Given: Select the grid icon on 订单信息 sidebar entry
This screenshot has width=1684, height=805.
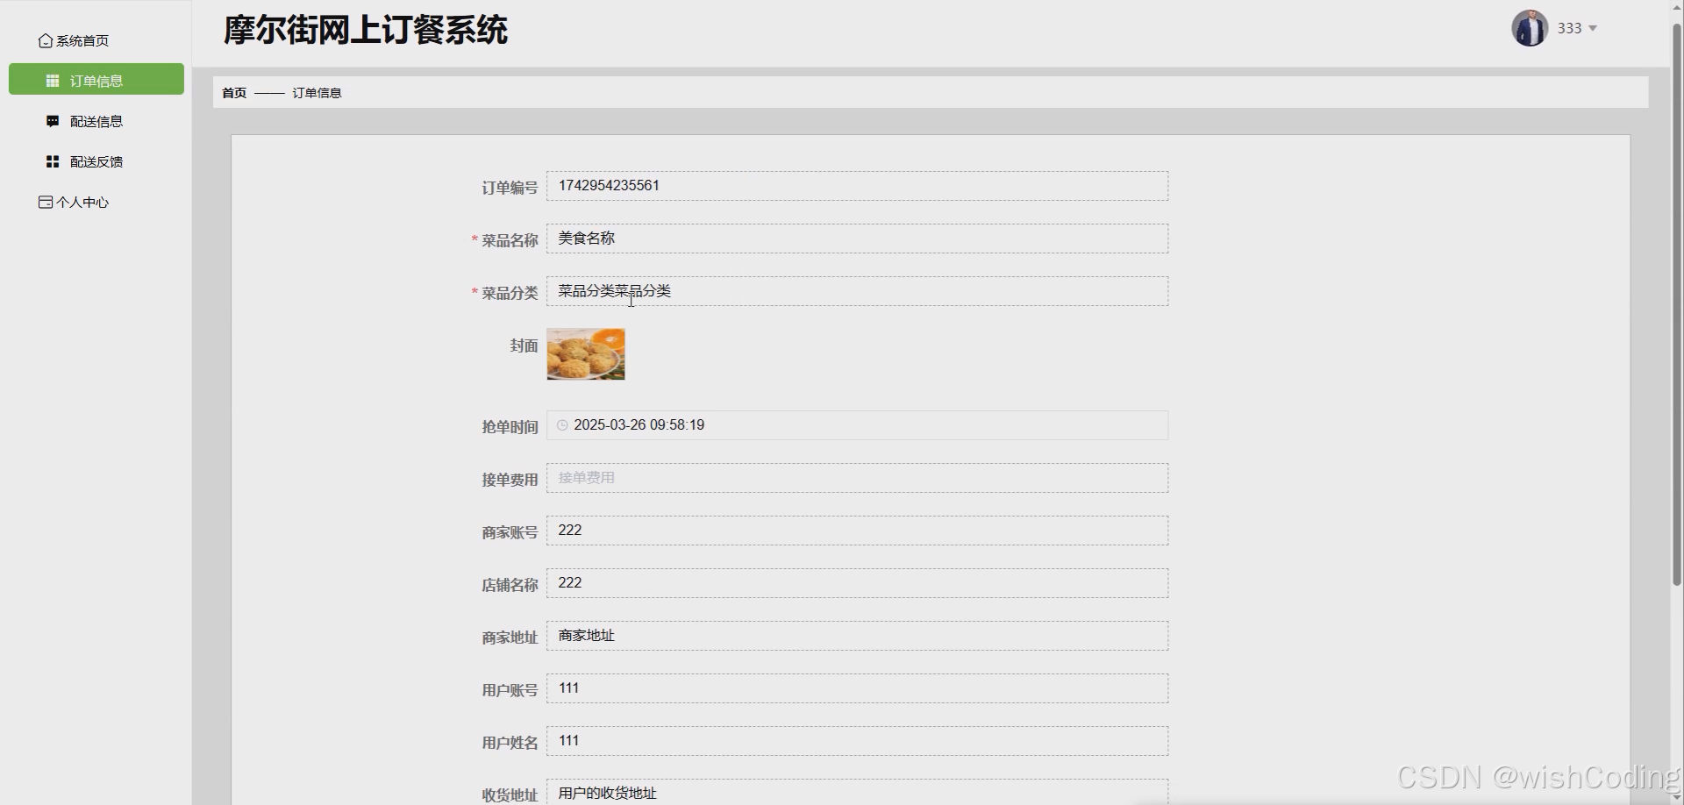Looking at the screenshot, I should pyautogui.click(x=52, y=80).
